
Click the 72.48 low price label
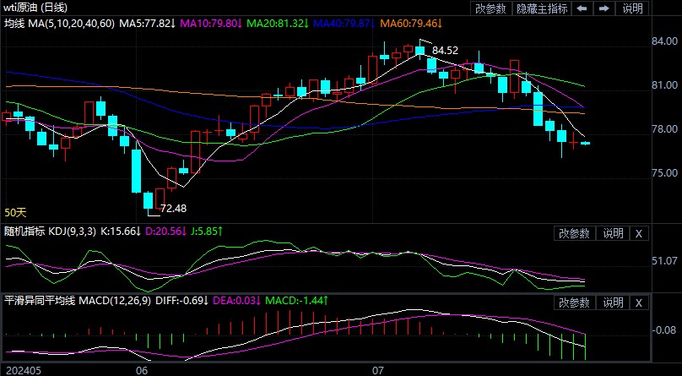coord(173,209)
